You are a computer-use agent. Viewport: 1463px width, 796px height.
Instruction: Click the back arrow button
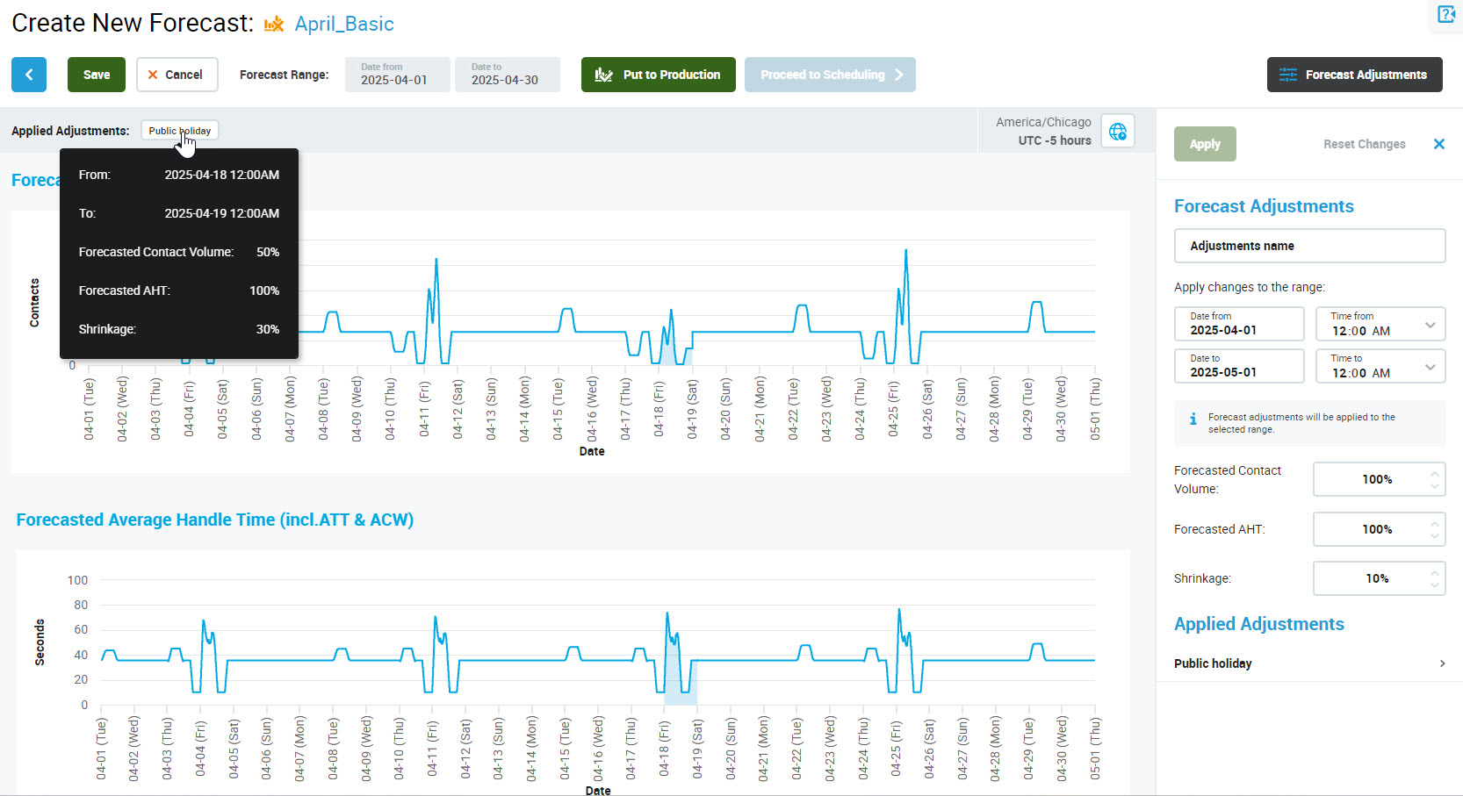pyautogui.click(x=29, y=75)
